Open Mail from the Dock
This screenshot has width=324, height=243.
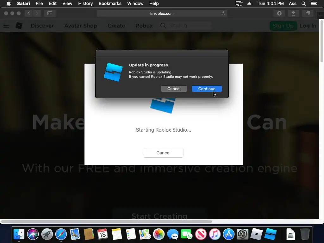click(x=75, y=234)
